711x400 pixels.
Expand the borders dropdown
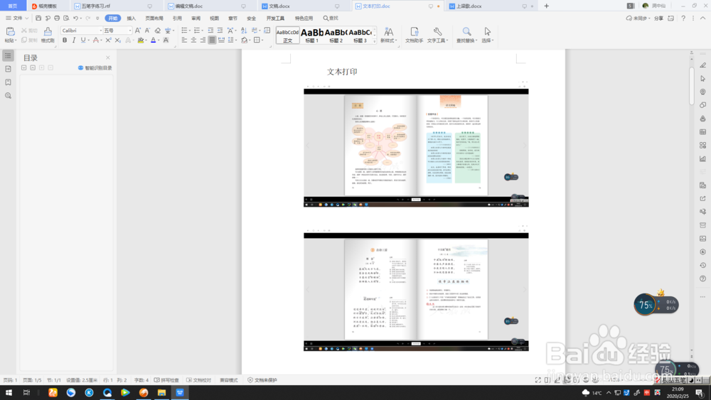click(x=263, y=40)
